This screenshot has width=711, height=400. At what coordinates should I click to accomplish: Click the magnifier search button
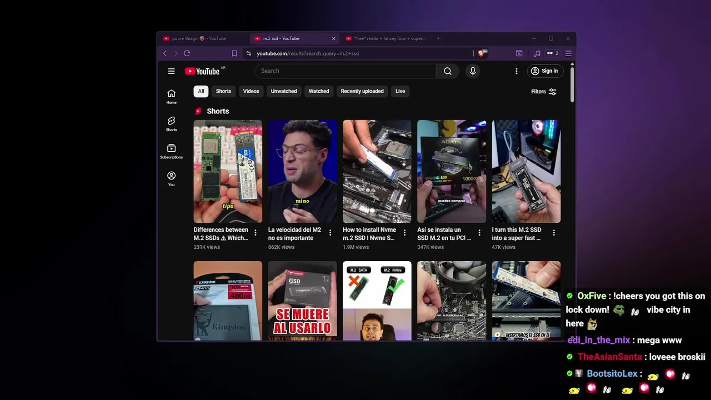pos(448,71)
